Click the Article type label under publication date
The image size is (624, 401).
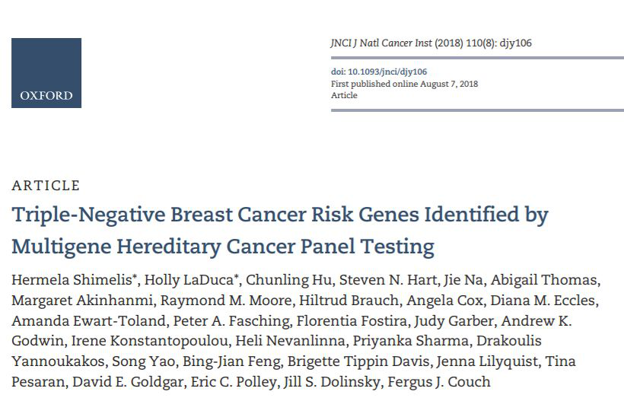344,95
